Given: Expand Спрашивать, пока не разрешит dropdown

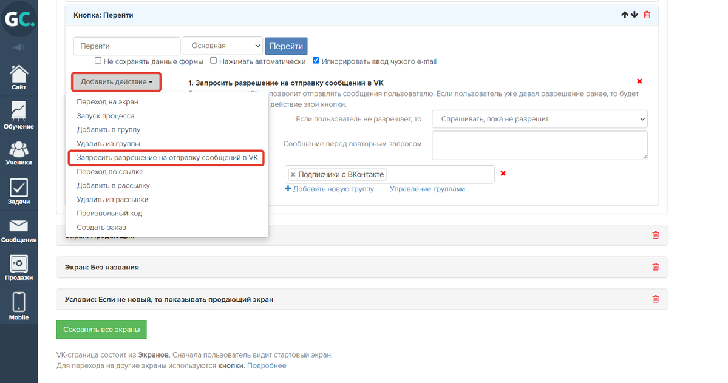Looking at the screenshot, I should [x=539, y=119].
